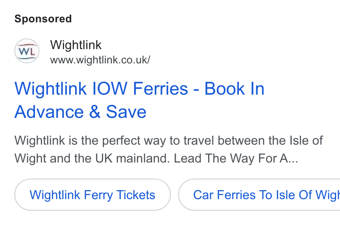Click the Wightlink advertiser name
This screenshot has width=340, height=225.
pos(76,45)
